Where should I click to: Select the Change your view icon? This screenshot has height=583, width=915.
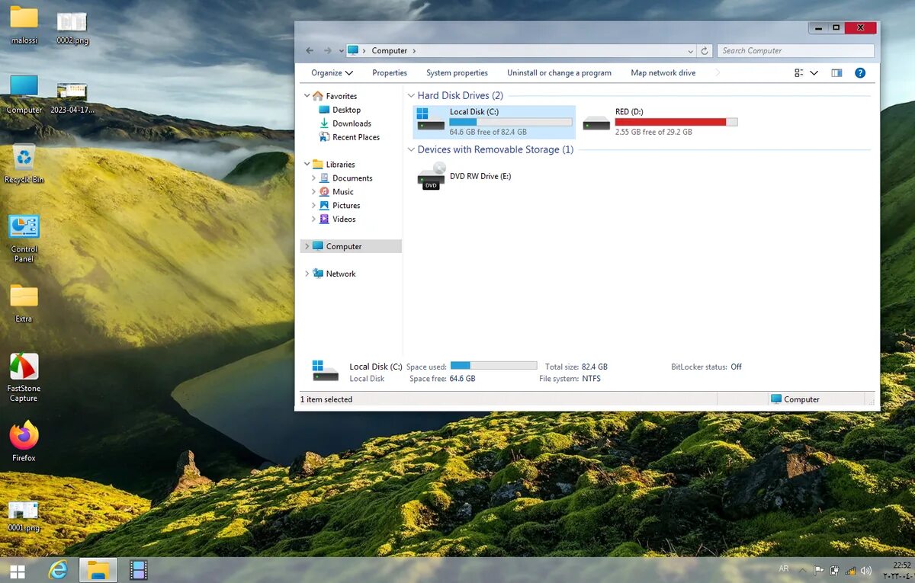tap(799, 72)
